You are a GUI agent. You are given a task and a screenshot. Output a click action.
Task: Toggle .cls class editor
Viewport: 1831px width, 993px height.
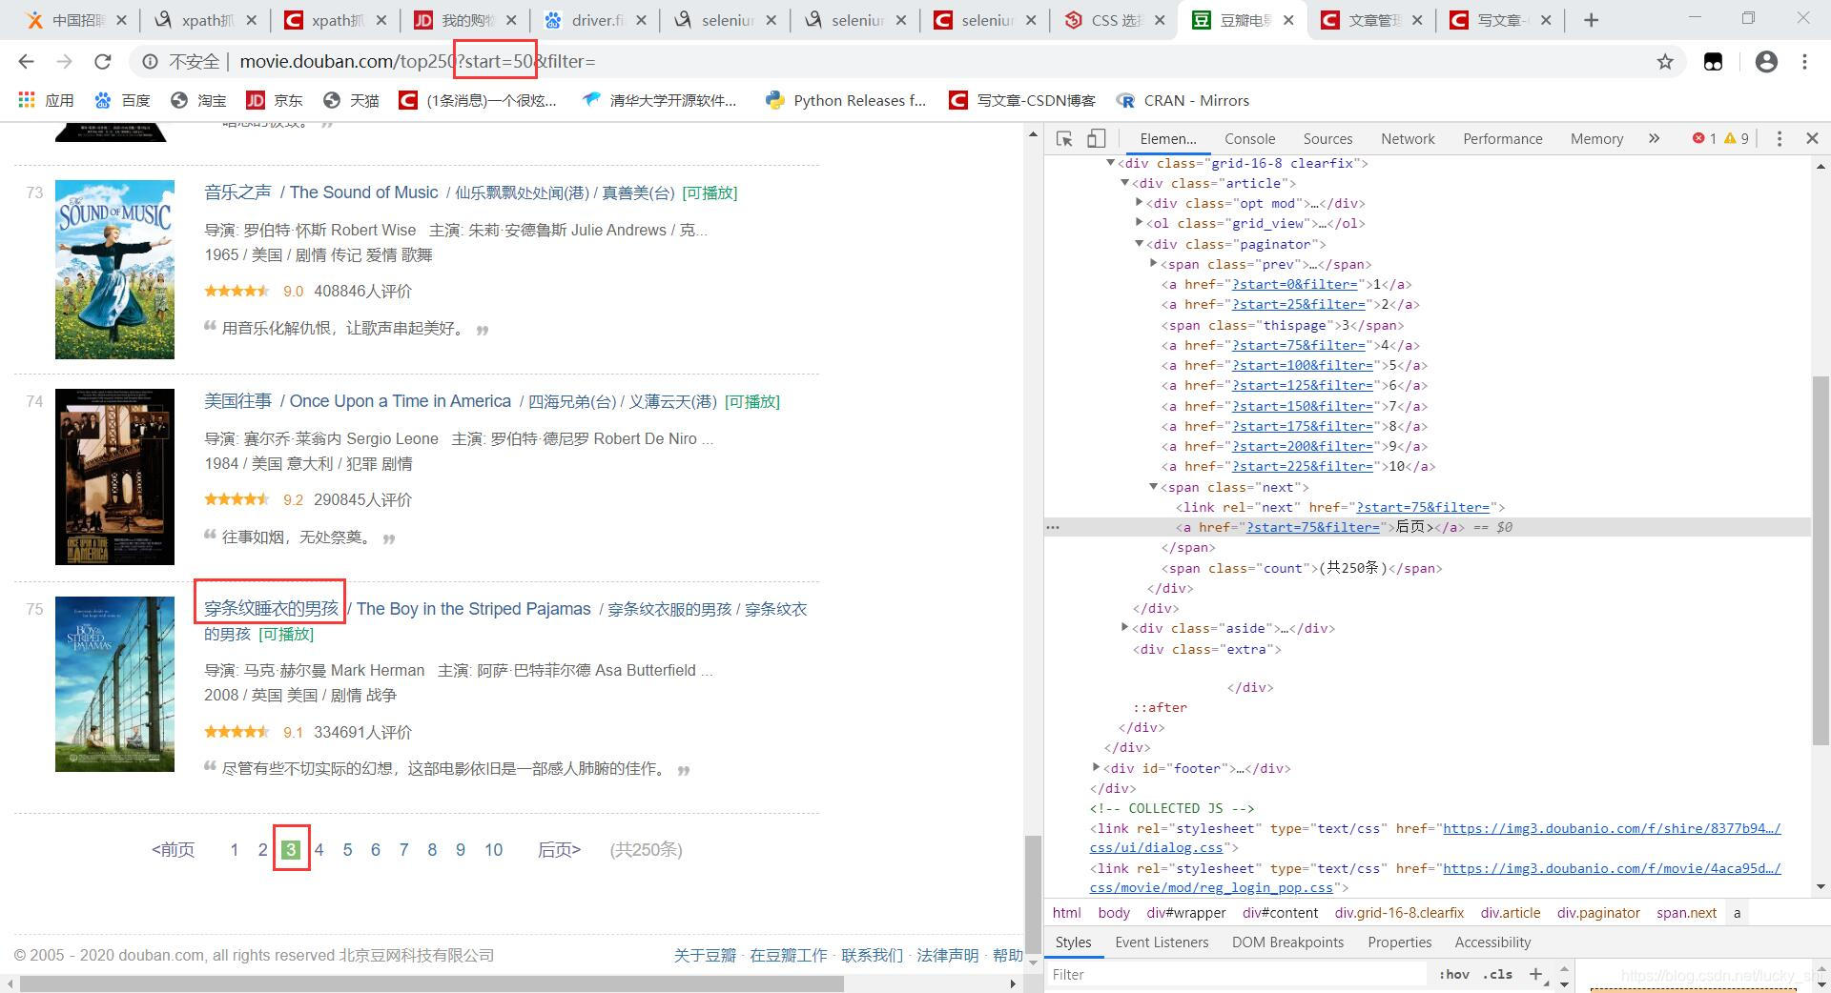[1497, 974]
